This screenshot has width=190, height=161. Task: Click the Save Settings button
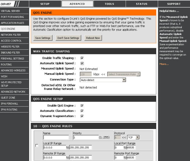(x=43, y=38)
